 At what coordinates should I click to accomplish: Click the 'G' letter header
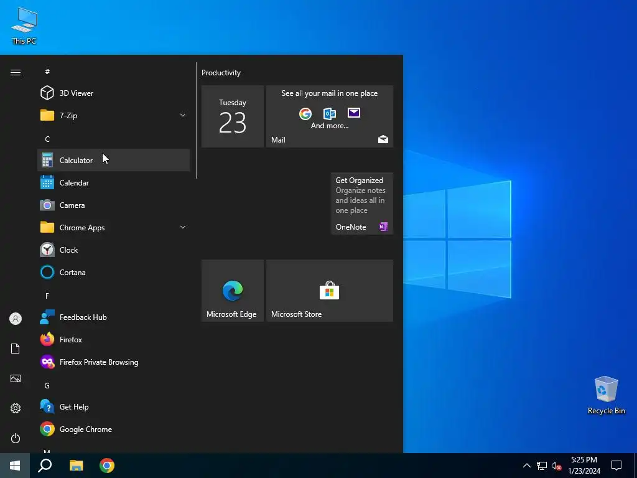pos(47,385)
